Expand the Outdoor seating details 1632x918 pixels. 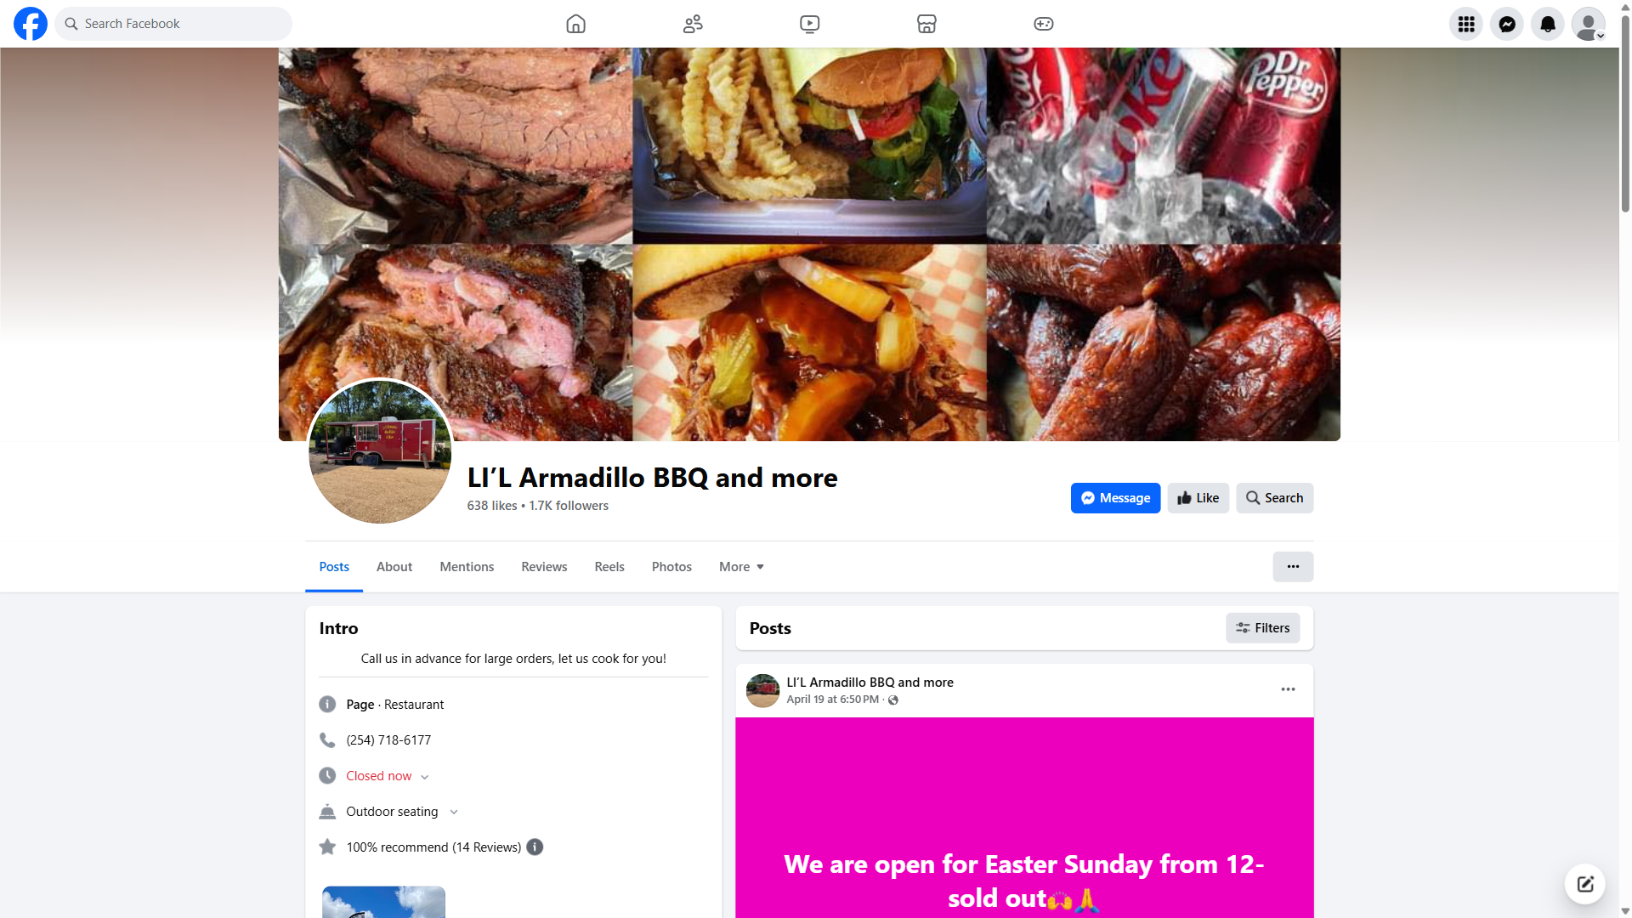[454, 813]
